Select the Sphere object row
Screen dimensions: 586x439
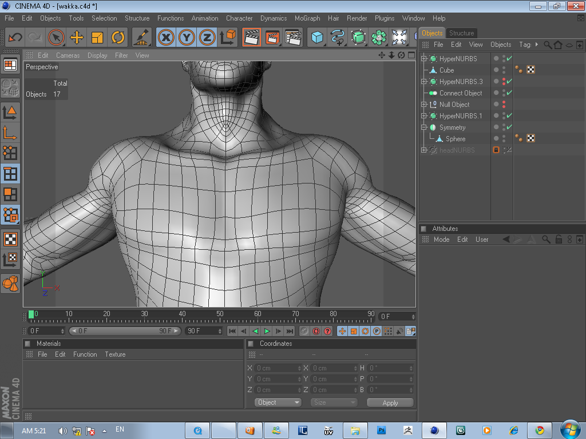coord(455,139)
